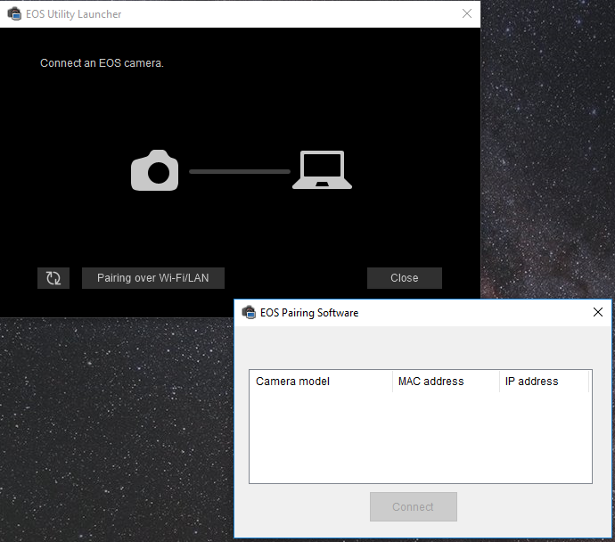Viewport: 615px width, 542px height.
Task: Click the laptop computer icon
Action: point(322,170)
